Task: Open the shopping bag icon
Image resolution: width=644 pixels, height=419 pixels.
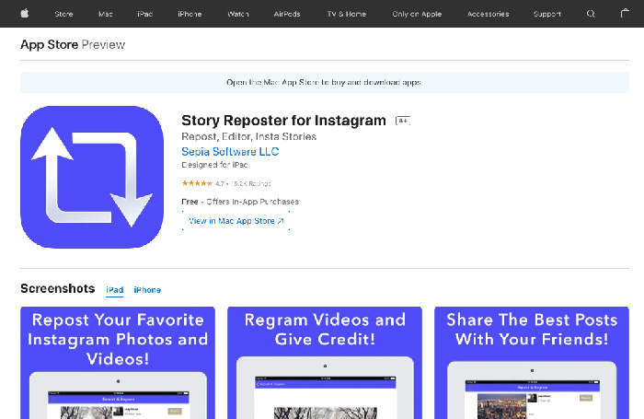Action: (x=625, y=13)
